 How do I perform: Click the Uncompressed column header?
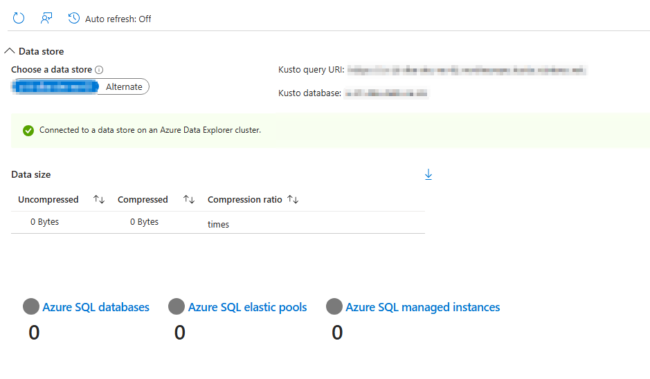[48, 200]
